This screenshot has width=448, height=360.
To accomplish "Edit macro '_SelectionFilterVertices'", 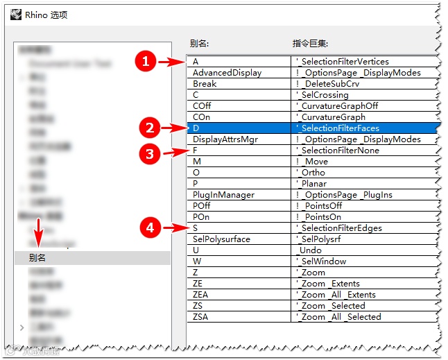I will pyautogui.click(x=364, y=62).
